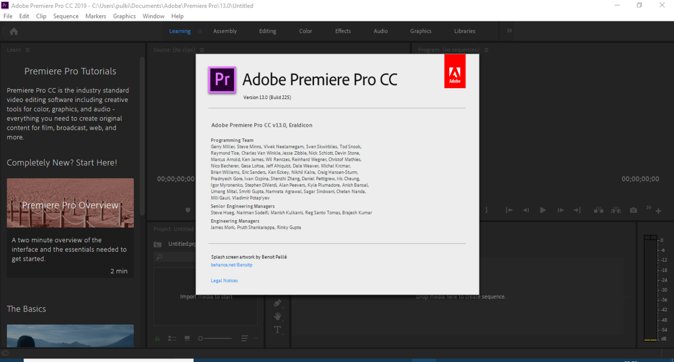This screenshot has height=362, width=674.
Task: Go to the Home screen icon
Action: (14, 32)
